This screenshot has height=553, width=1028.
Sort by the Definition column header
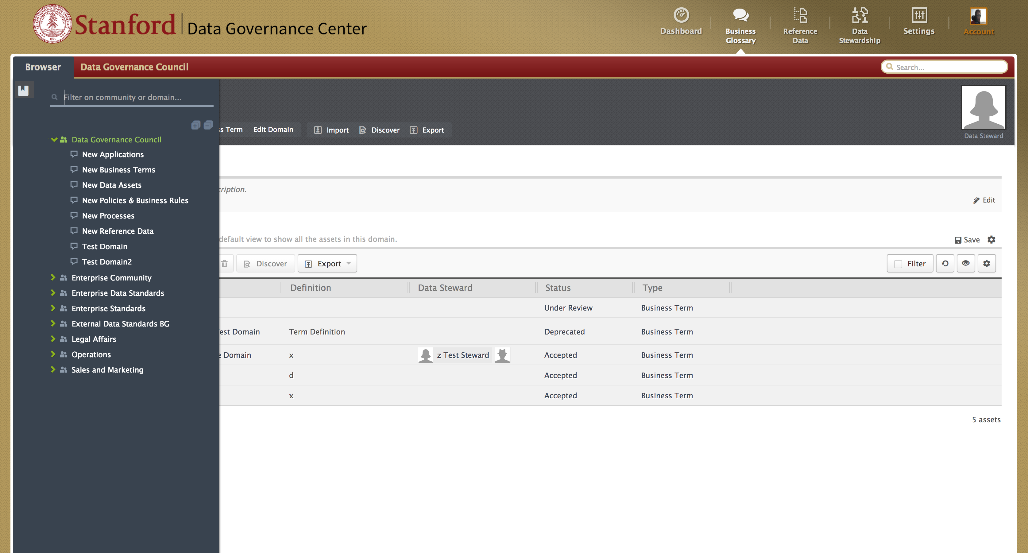click(x=311, y=288)
